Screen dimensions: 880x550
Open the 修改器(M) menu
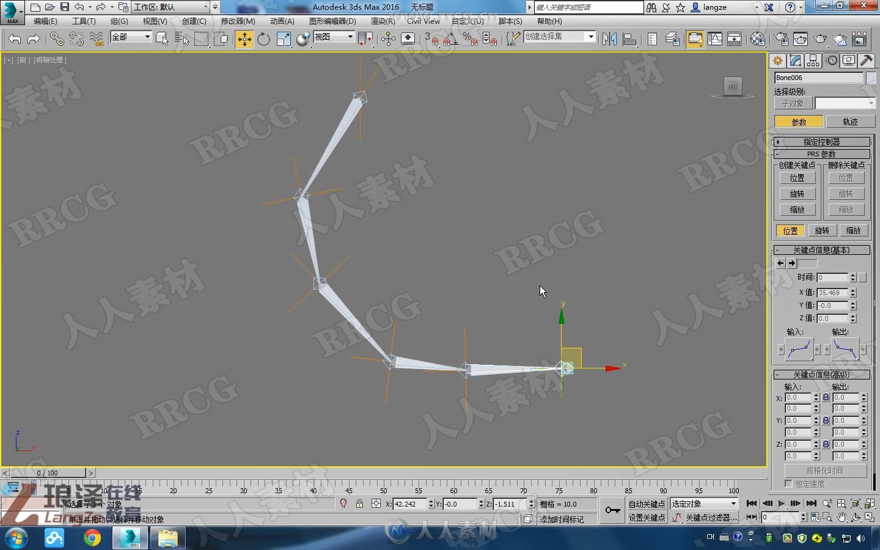(238, 21)
